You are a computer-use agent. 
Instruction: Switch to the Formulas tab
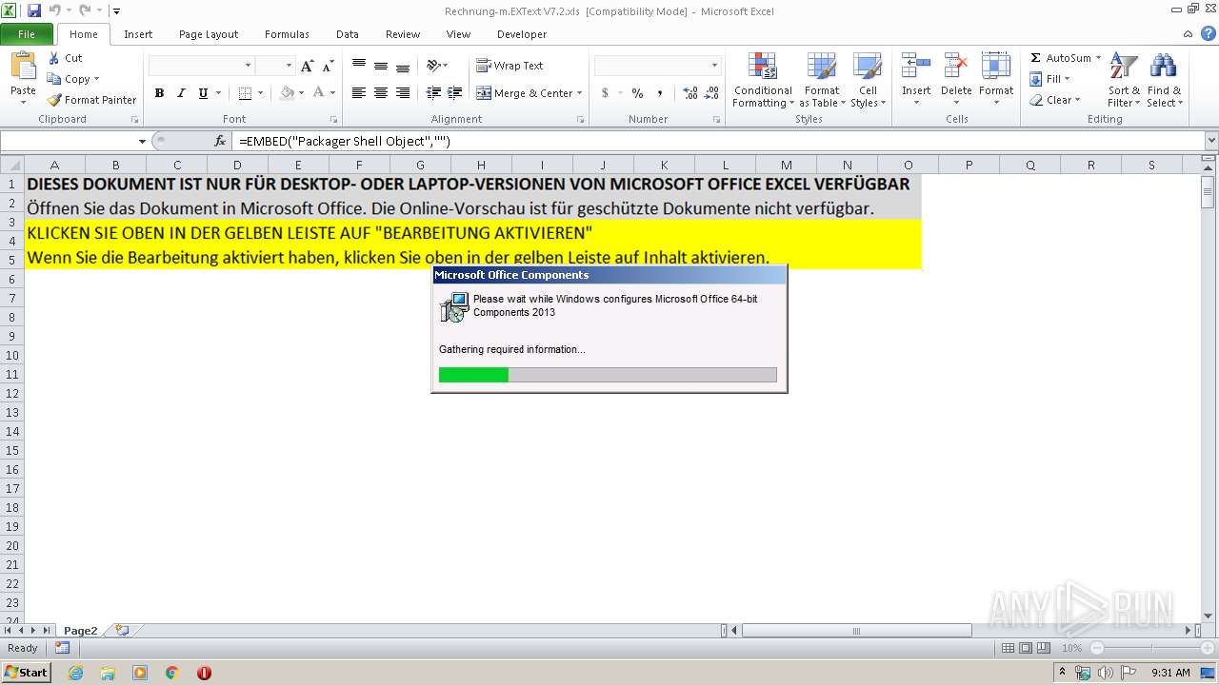pyautogui.click(x=287, y=34)
